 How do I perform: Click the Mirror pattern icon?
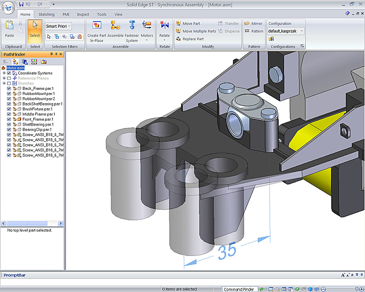pos(254,23)
